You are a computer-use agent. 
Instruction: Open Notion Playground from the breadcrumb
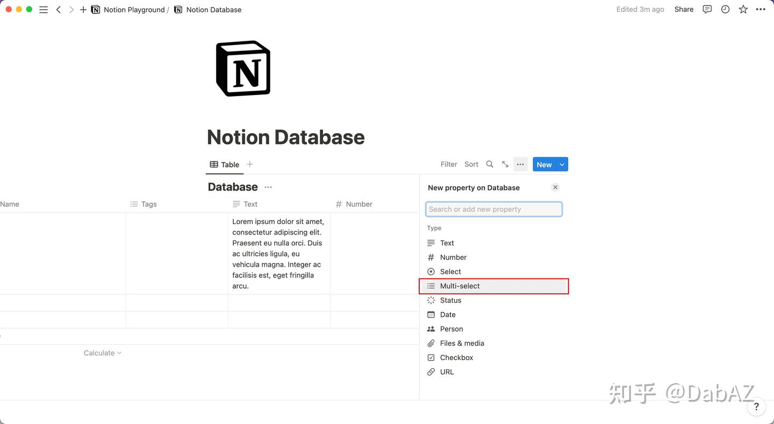(x=135, y=9)
